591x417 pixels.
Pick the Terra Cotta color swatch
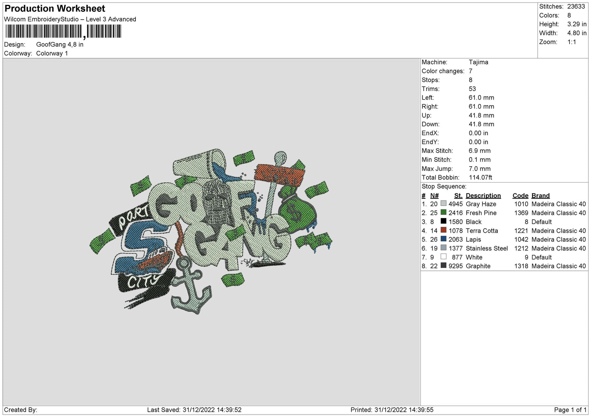[x=443, y=230]
